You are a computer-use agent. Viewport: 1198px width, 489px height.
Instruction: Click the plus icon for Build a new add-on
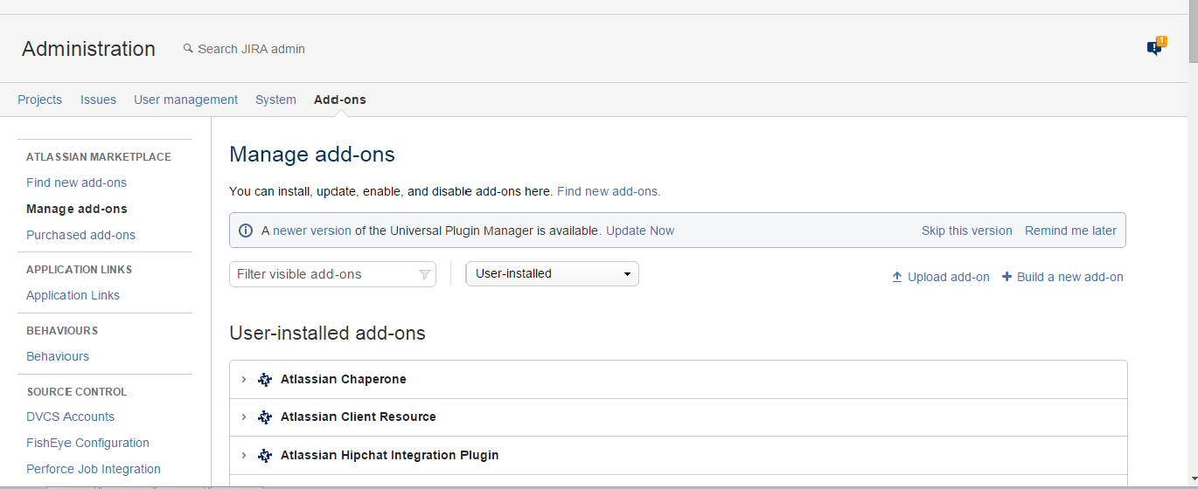click(1007, 276)
